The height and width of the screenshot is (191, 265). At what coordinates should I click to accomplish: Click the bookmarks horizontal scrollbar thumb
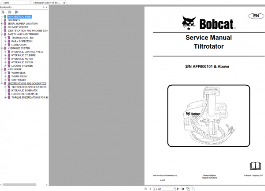(19, 184)
